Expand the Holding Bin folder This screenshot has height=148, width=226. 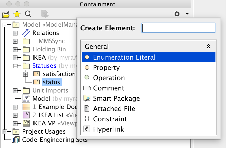pyautogui.click(x=15, y=49)
